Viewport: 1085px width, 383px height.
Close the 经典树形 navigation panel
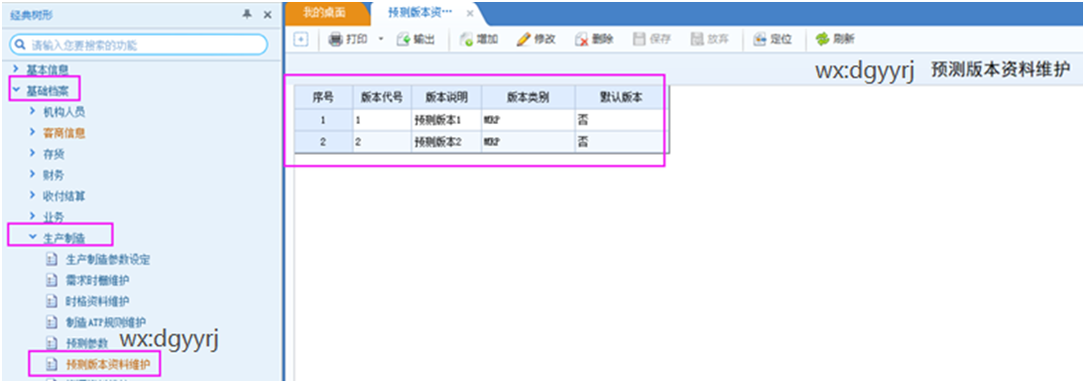point(268,15)
